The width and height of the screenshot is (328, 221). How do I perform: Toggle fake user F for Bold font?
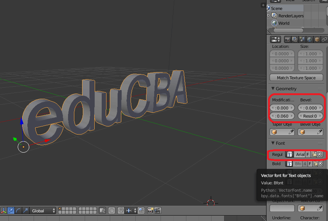[310, 164]
